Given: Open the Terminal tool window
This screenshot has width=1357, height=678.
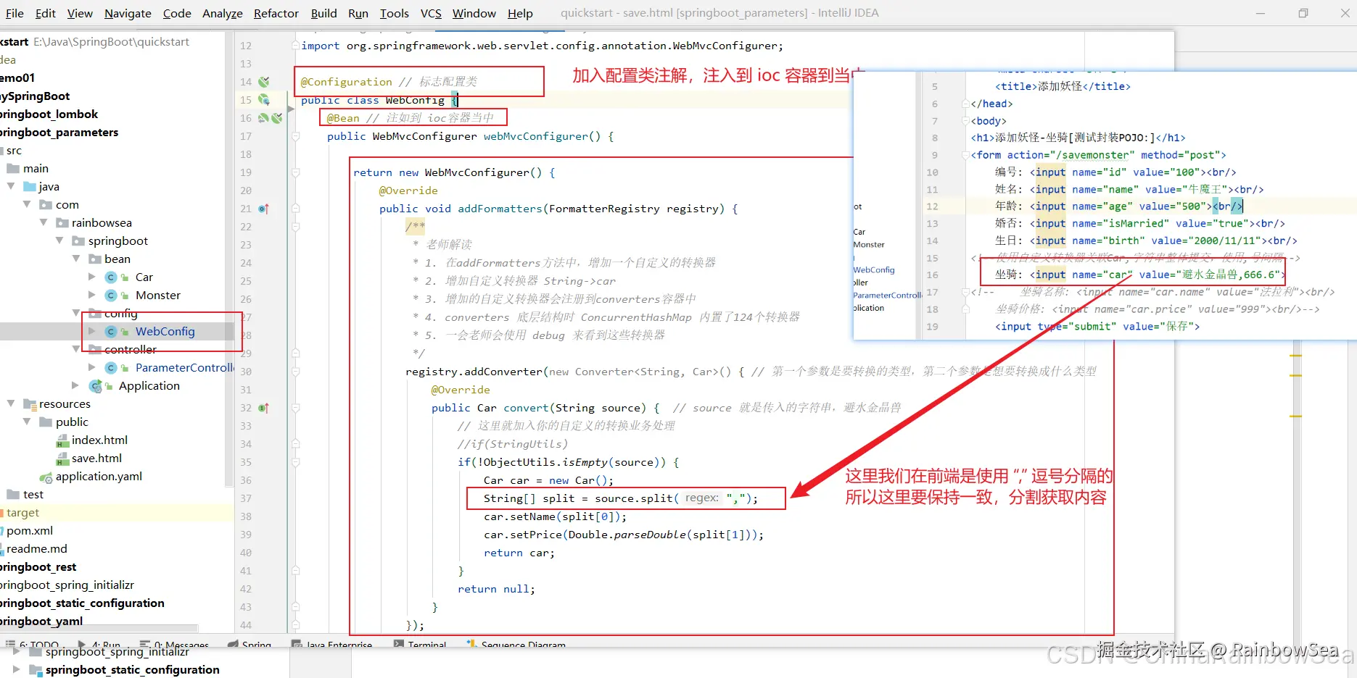Looking at the screenshot, I should click(420, 643).
